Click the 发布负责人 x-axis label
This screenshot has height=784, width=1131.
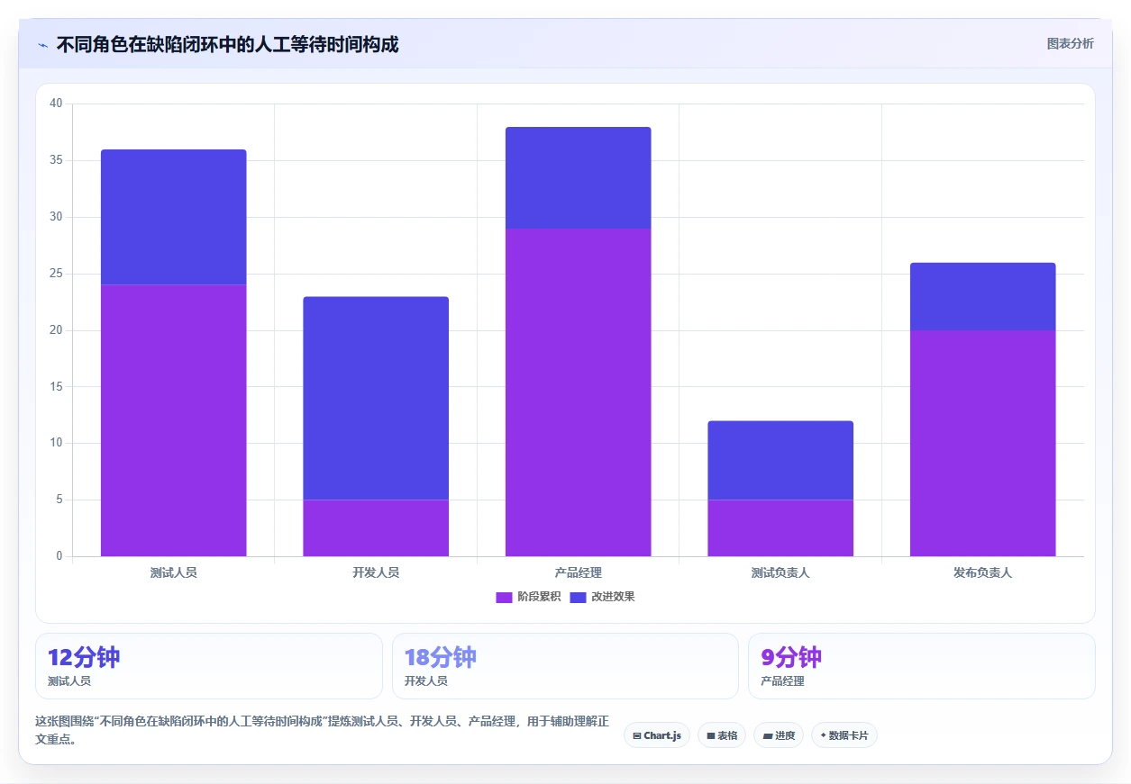983,572
